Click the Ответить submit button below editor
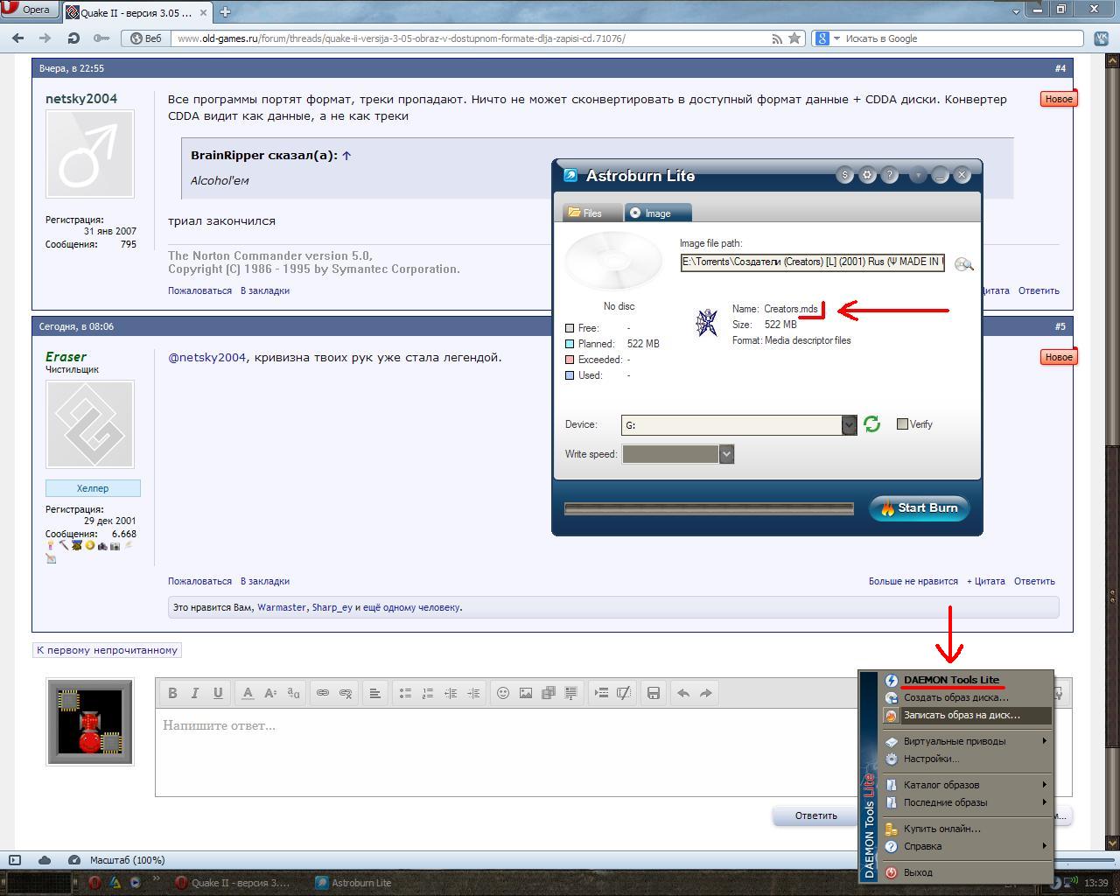Image resolution: width=1120 pixels, height=896 pixels. pos(815,815)
